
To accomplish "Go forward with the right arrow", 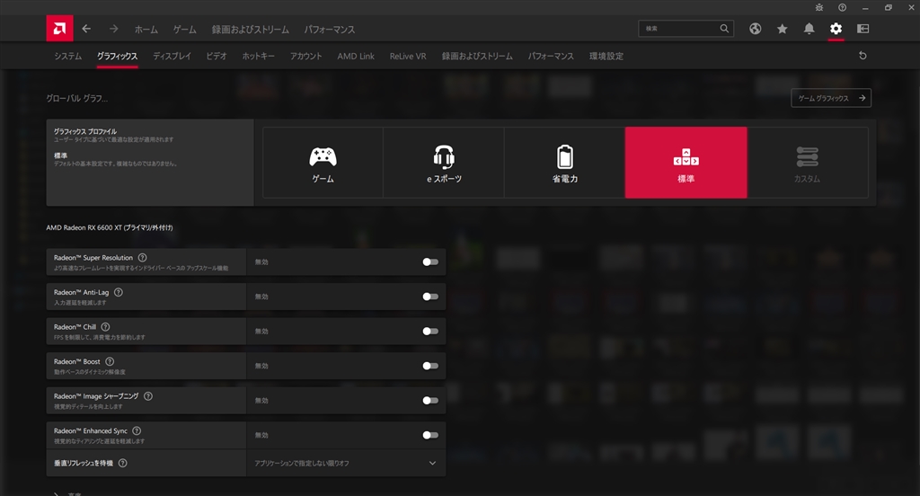I will tap(114, 29).
